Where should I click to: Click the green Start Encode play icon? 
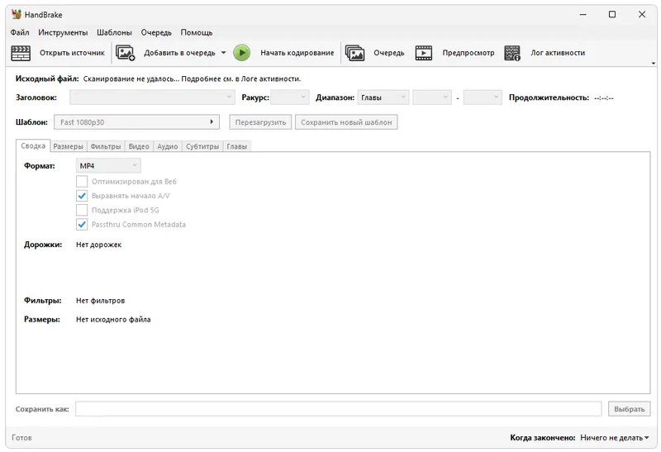[241, 53]
